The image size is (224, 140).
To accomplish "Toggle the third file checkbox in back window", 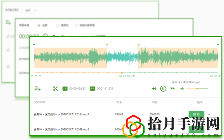I will tap(8, 67).
